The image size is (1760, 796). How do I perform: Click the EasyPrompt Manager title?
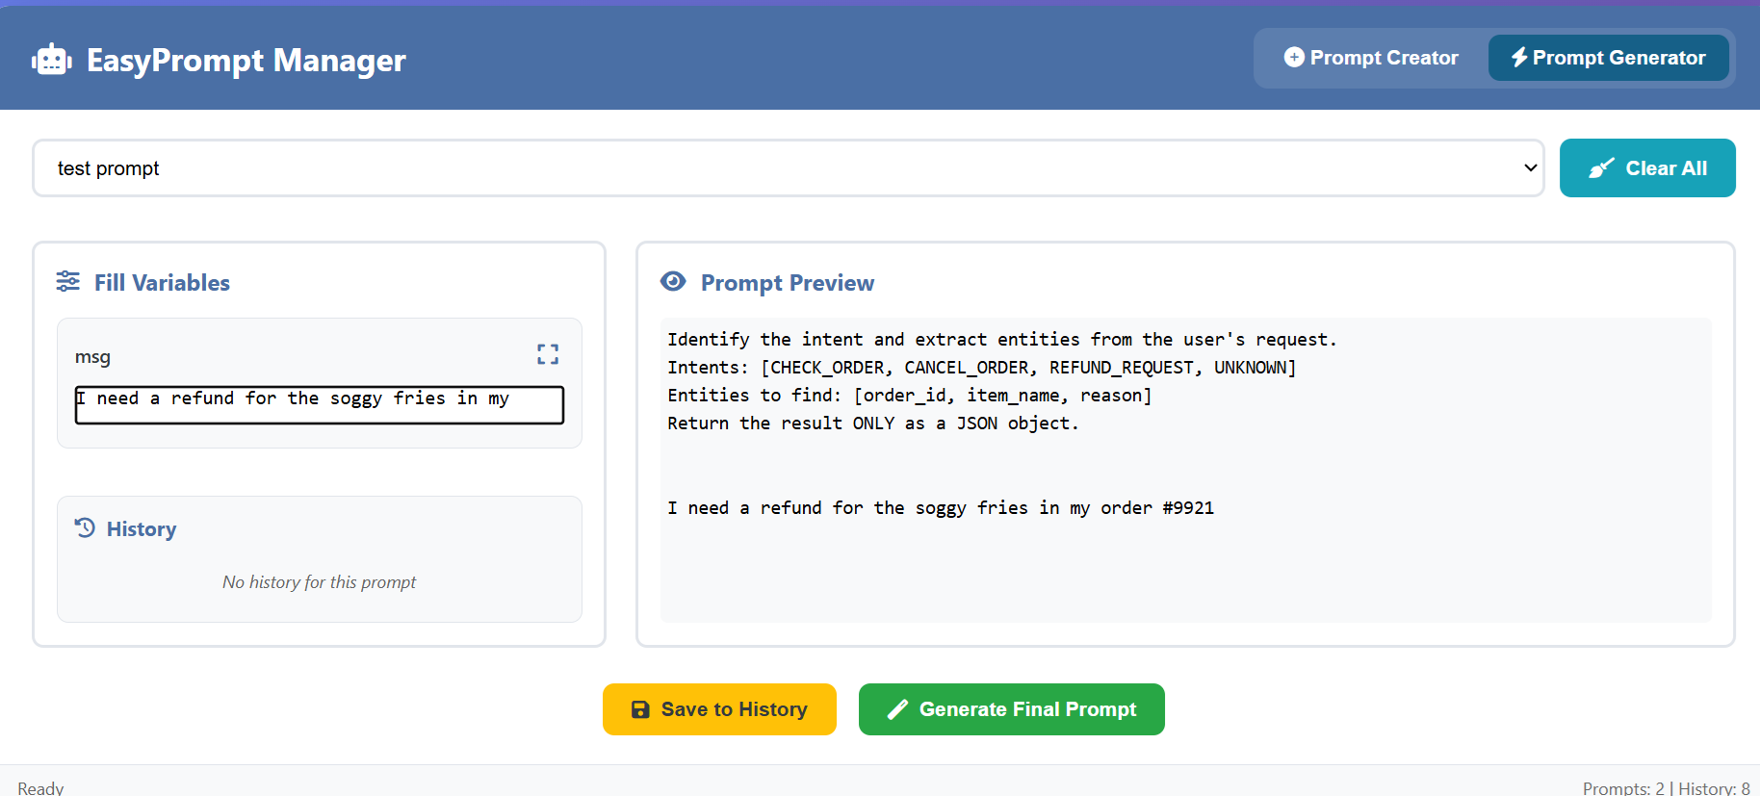[x=246, y=61]
